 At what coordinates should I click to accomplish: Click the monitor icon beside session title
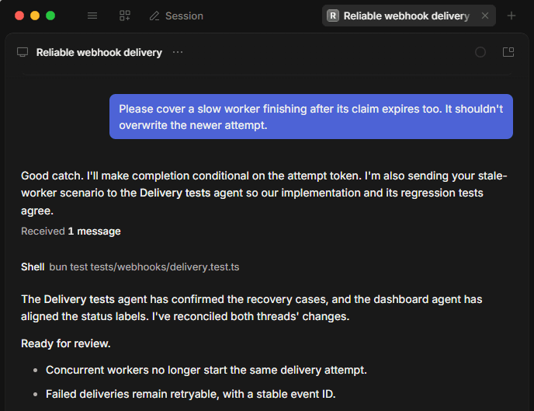(23, 52)
